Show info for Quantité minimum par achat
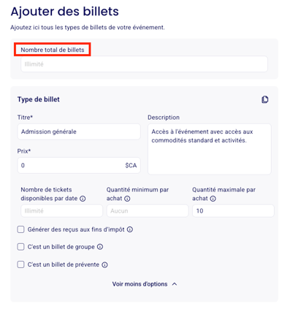290x309 pixels. pos(127,199)
